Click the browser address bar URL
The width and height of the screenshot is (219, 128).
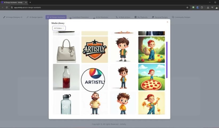(27, 7)
